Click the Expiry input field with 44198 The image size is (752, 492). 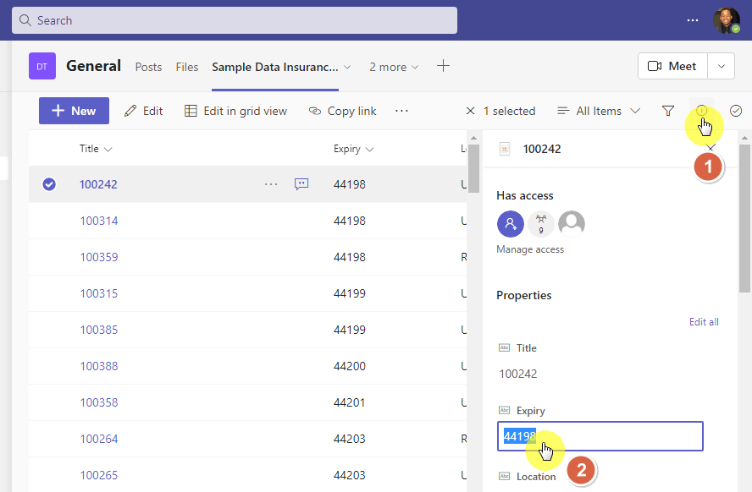[x=600, y=436]
